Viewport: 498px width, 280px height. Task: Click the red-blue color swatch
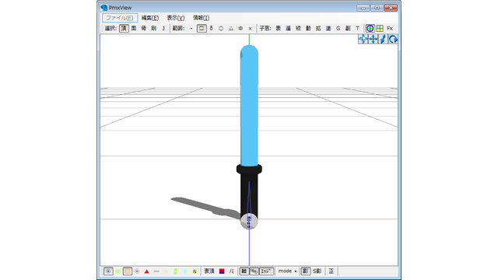click(222, 271)
